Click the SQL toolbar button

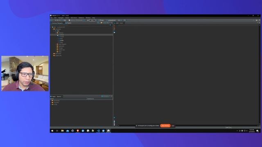(x=65, y=20)
